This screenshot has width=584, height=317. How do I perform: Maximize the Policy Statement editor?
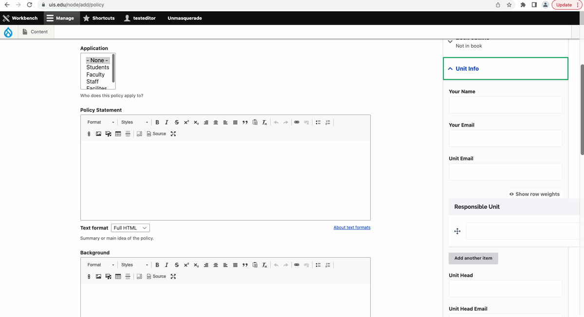point(173,134)
